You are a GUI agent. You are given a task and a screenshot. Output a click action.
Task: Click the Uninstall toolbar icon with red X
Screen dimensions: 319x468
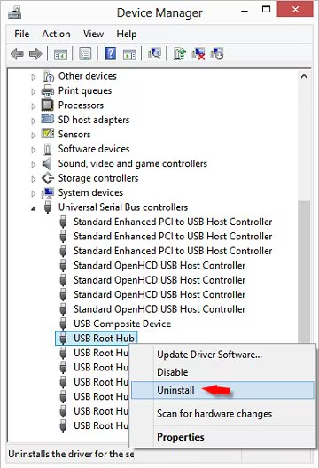(x=198, y=54)
